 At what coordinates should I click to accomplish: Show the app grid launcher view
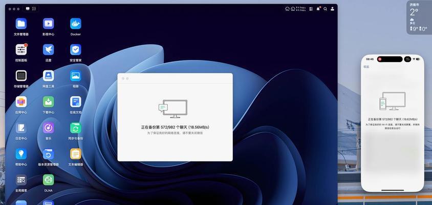34,9
